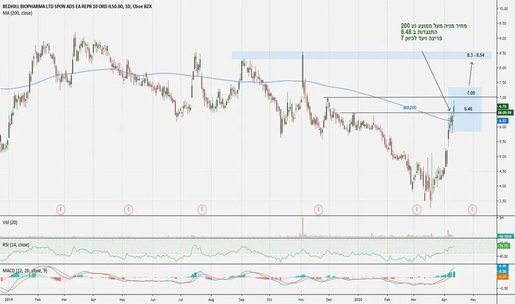The width and height of the screenshot is (515, 304).
Task: Click the Sep label on the time axis
Action: 241,300
